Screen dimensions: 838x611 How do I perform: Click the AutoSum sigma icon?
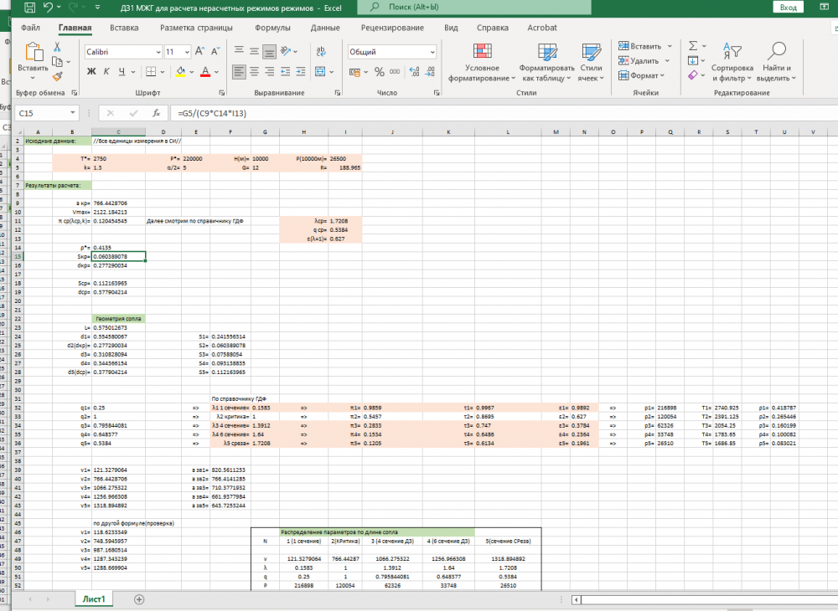pyautogui.click(x=693, y=47)
